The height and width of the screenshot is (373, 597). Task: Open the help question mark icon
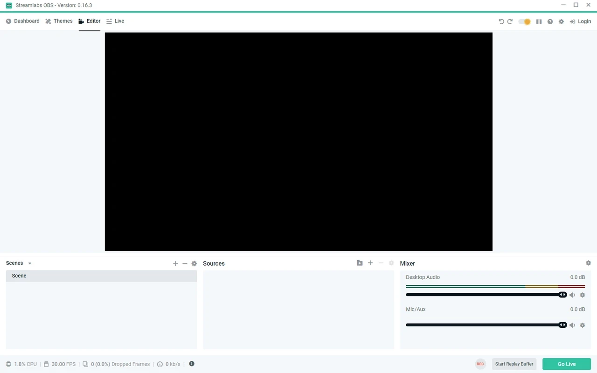coord(550,21)
